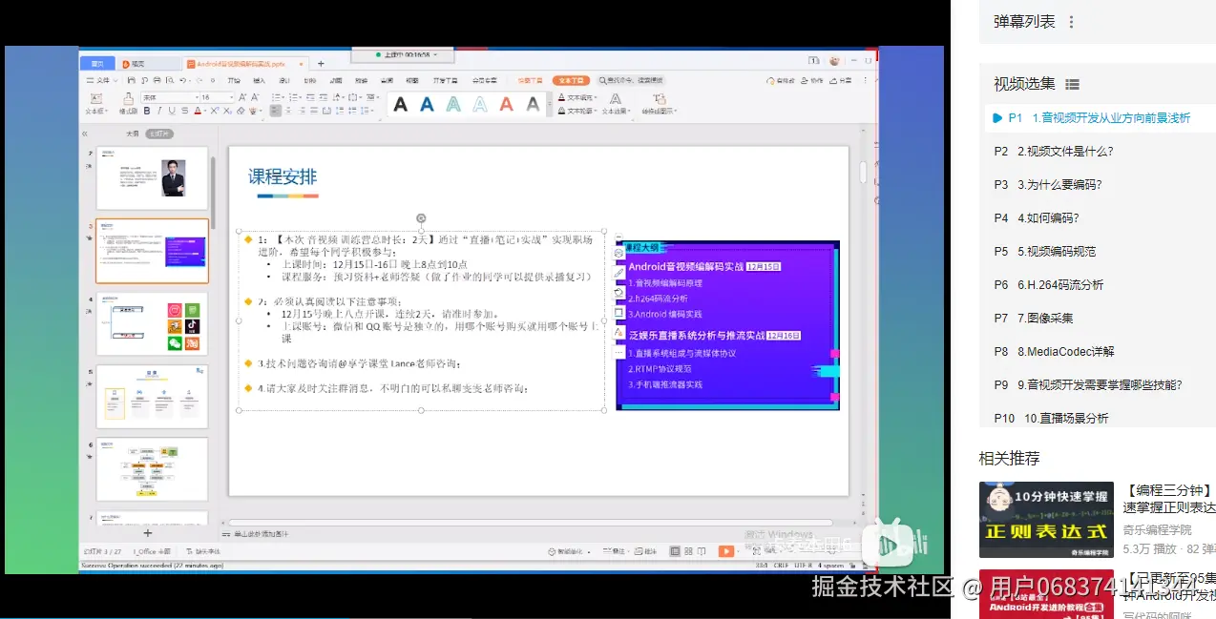The height and width of the screenshot is (619, 1216).
Task: Open the danmaku list options menu
Action: pos(1072,22)
